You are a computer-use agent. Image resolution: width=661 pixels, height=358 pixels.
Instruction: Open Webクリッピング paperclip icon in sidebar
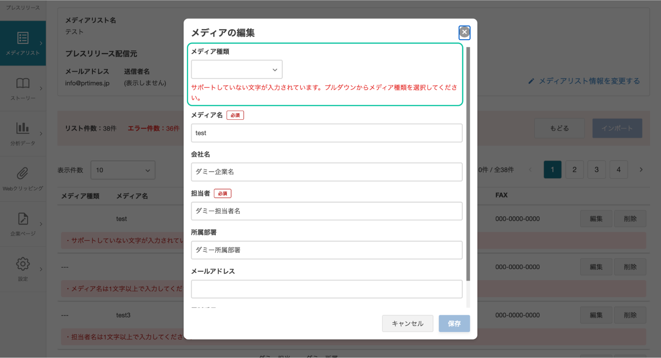[x=23, y=173]
